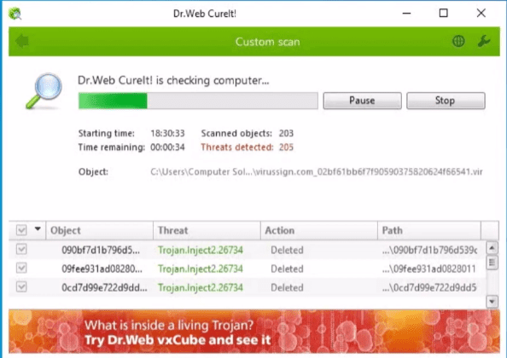Toggle the select-all checkbox in table header
The image size is (507, 358).
pyautogui.click(x=21, y=230)
